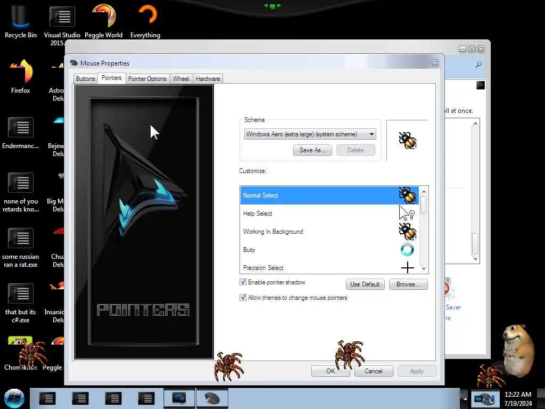Viewport: 545px width, 409px height.
Task: Expand the Scheme dropdown list
Action: click(x=371, y=134)
